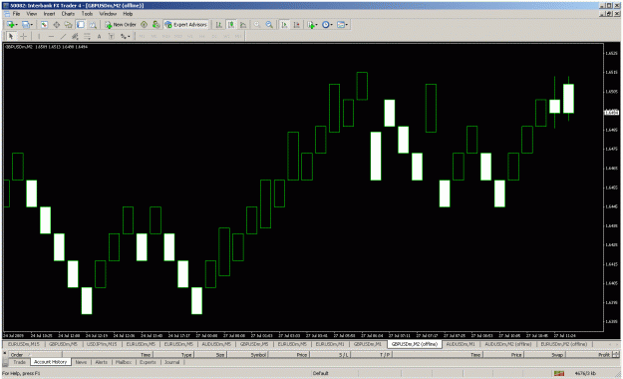
Task: Zoom in on the chart
Action: pyautogui.click(x=257, y=25)
